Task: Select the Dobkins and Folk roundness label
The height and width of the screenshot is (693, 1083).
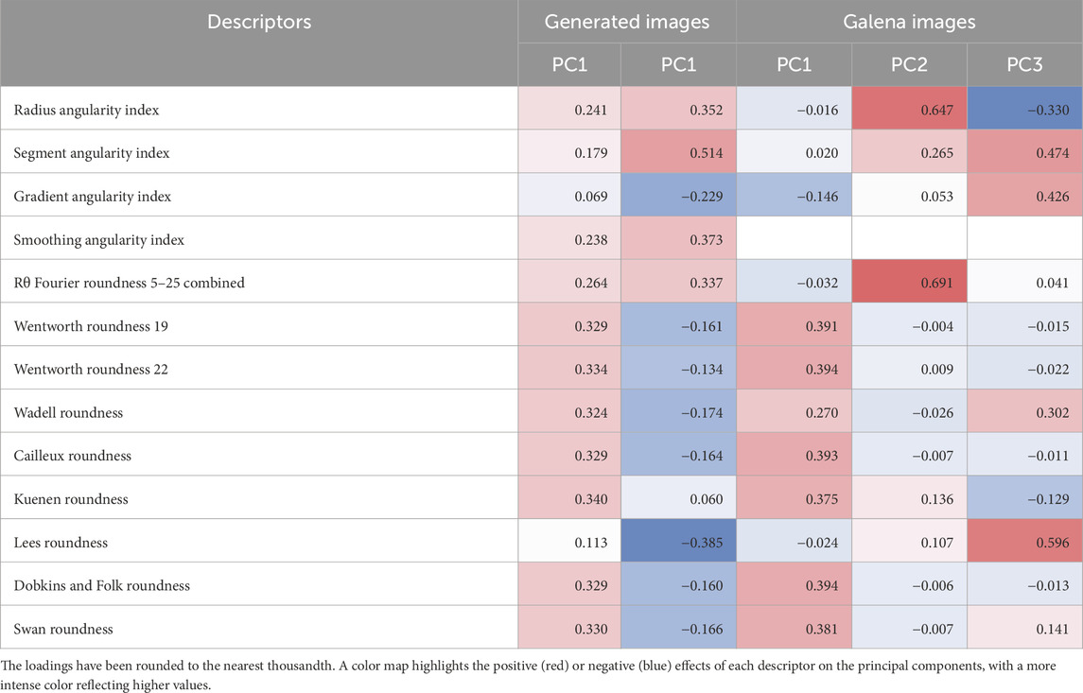Action: (x=101, y=586)
